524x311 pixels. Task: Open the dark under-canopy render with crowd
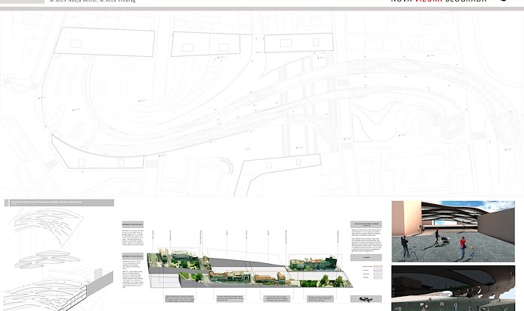(453, 289)
